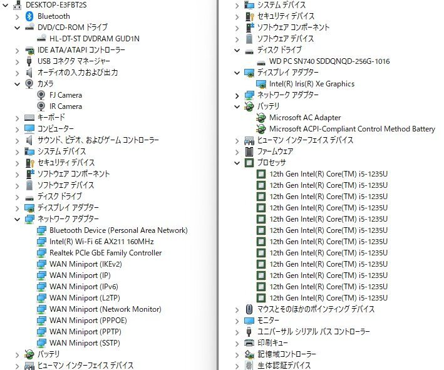The image size is (444, 370).
Task: Collapse the カメラ category
Action: (18, 84)
